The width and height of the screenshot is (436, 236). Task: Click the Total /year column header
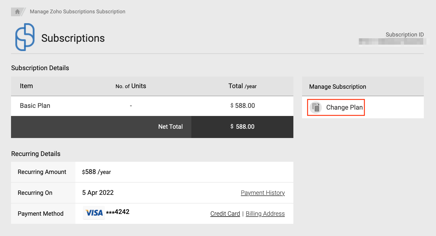[242, 86]
